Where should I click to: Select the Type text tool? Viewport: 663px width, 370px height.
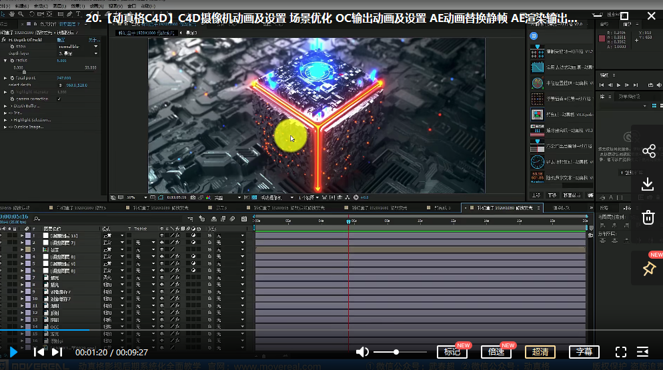point(78,14)
